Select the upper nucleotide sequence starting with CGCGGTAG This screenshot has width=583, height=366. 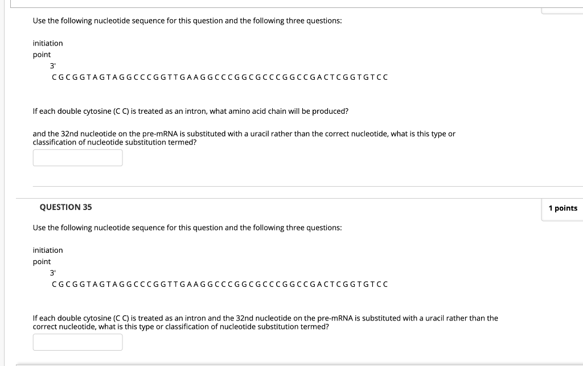click(219, 77)
